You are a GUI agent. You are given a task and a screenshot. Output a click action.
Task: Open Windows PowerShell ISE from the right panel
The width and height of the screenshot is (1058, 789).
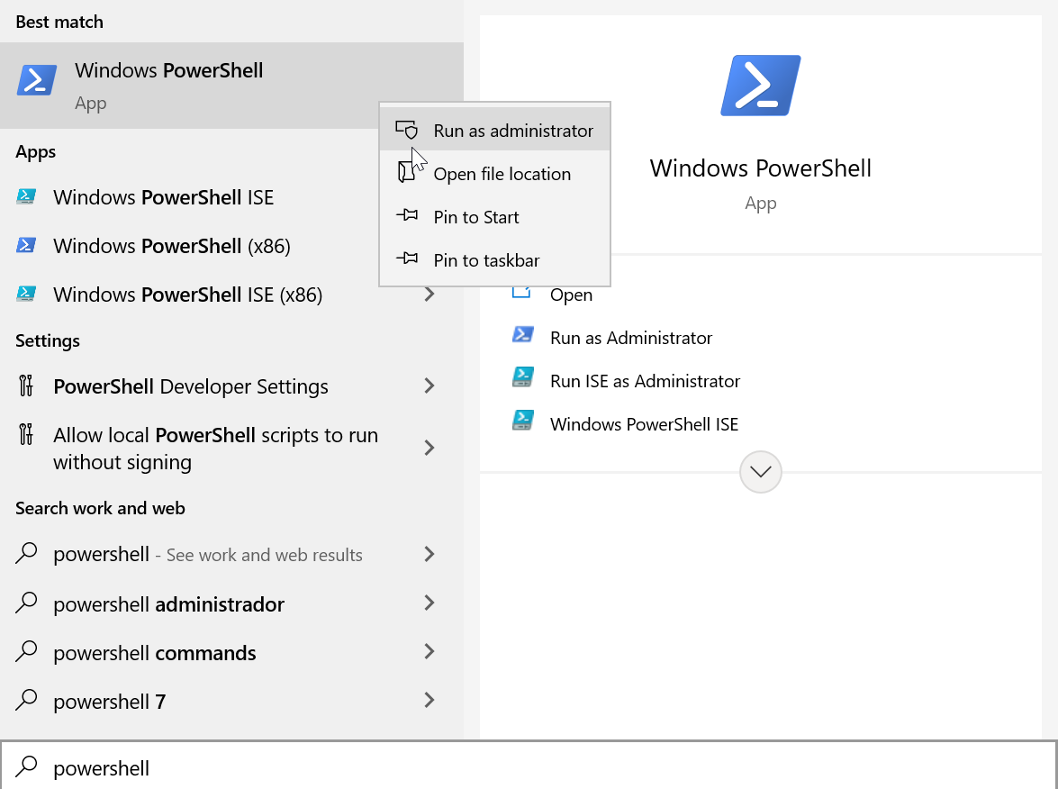pos(643,423)
